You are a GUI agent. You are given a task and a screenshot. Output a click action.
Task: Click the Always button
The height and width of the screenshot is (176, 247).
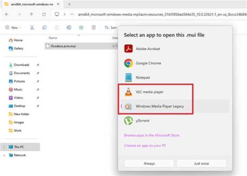click(149, 164)
